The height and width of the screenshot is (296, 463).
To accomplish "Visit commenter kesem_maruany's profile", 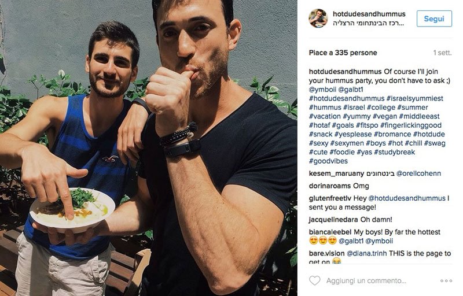I will tap(336, 173).
